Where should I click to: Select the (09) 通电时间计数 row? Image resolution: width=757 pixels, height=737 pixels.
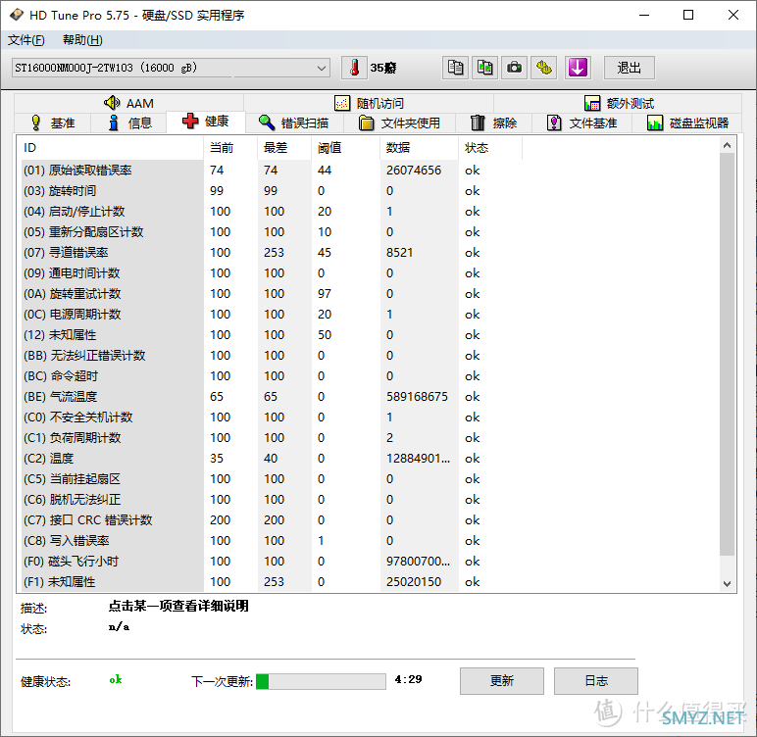(272, 273)
